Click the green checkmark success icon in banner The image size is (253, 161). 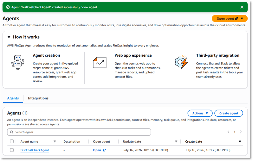[8, 7]
